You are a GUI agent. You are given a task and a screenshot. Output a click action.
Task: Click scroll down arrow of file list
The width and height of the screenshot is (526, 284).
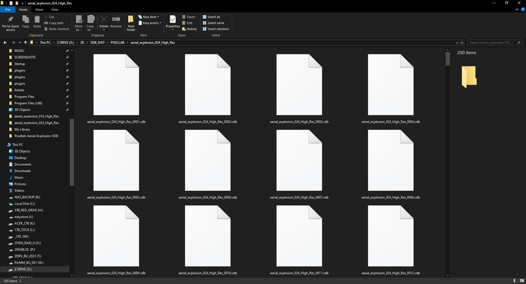coord(448,276)
